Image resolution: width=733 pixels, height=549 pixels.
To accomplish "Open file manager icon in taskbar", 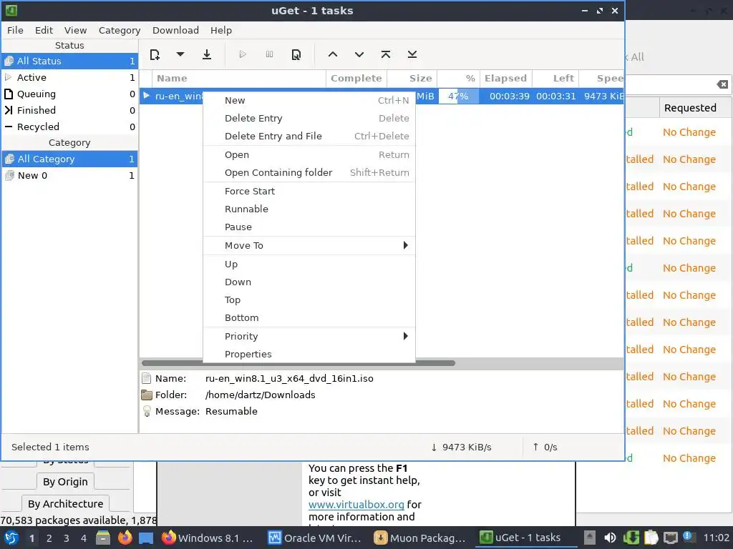I will [x=103, y=538].
